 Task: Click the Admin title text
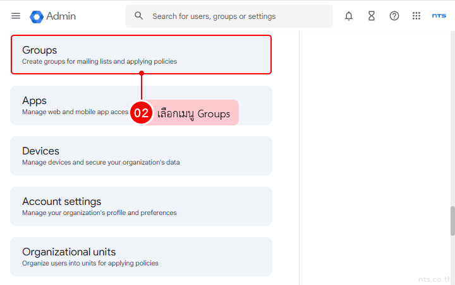pyautogui.click(x=61, y=16)
